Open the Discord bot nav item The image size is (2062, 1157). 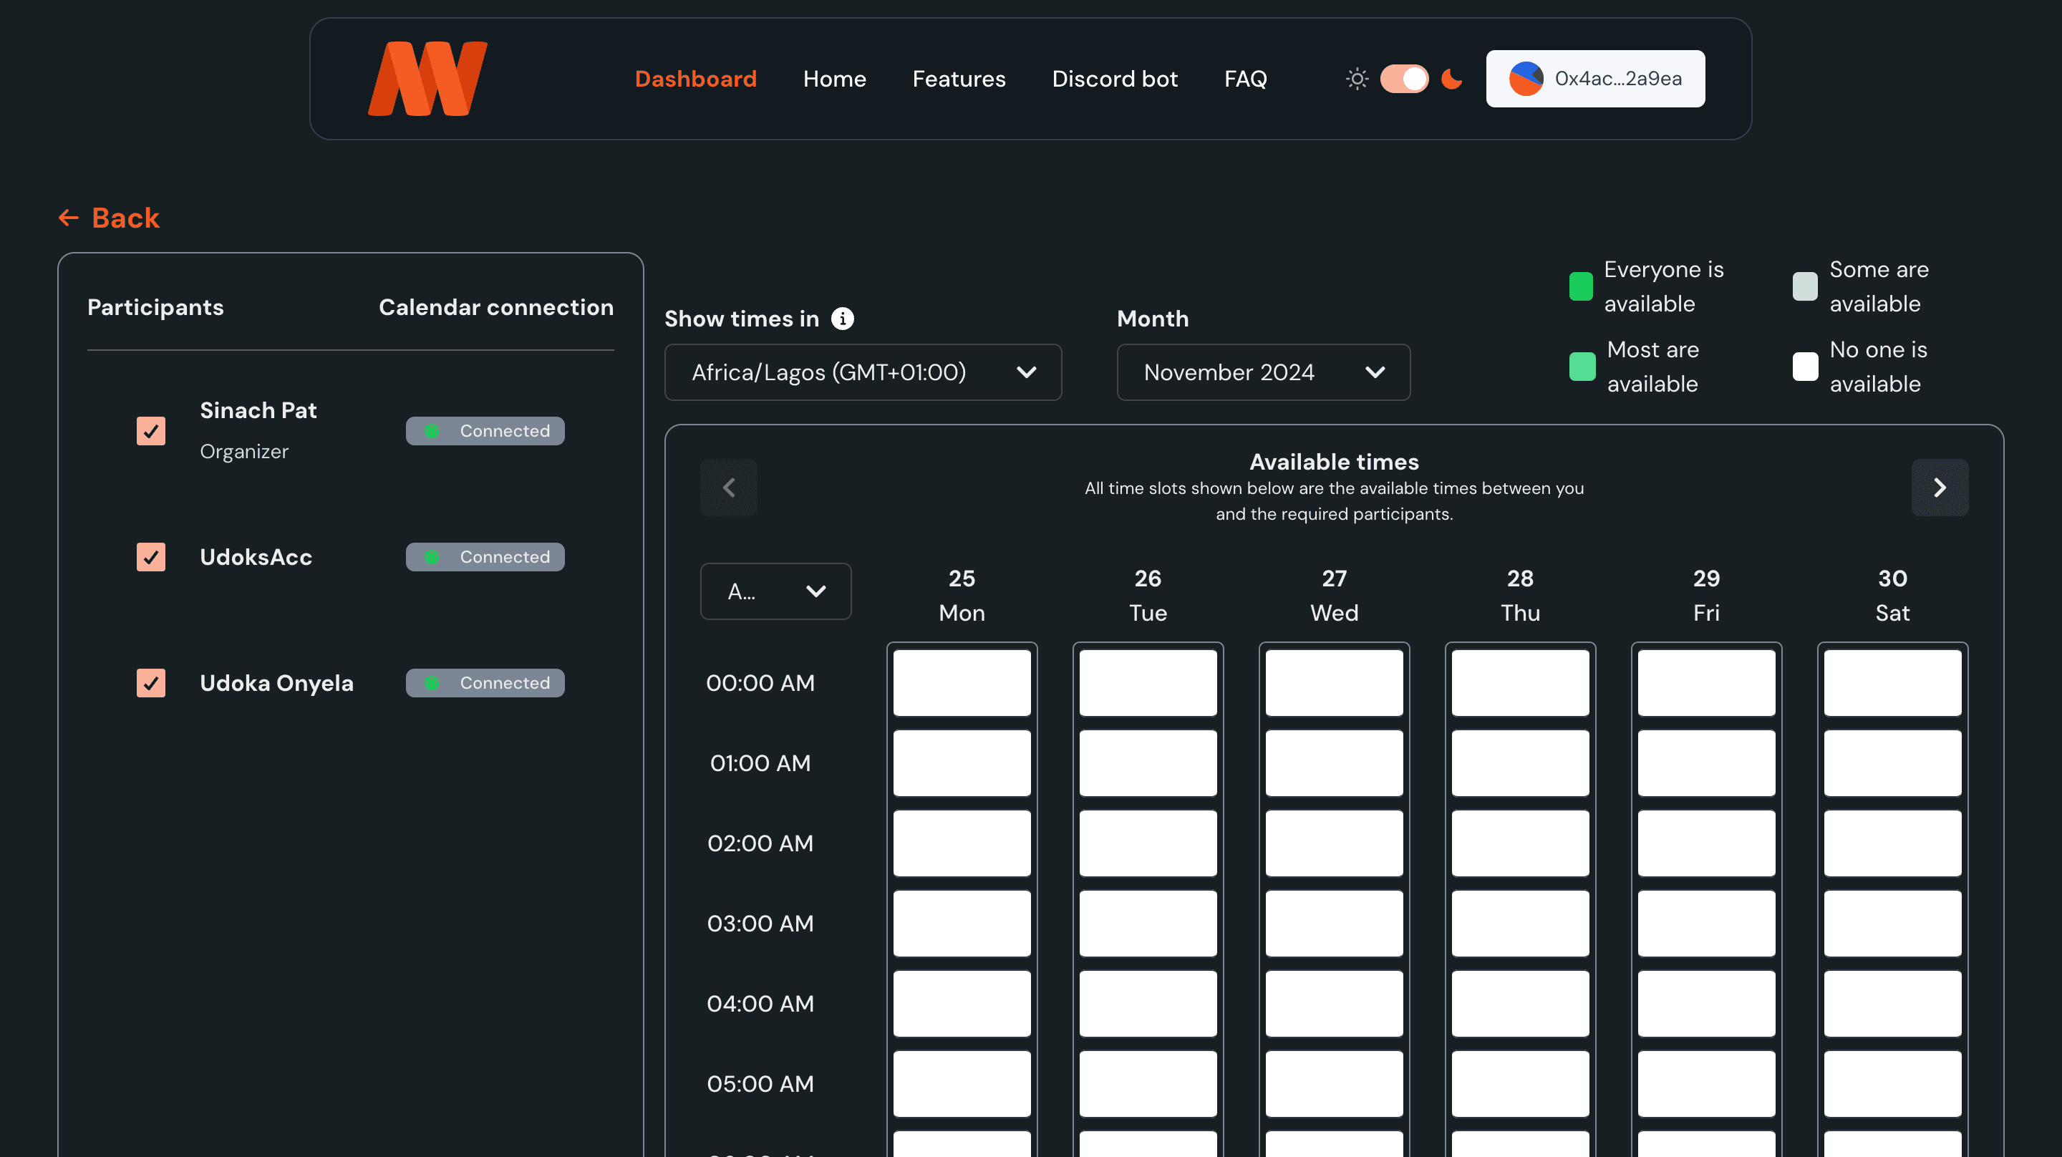(x=1114, y=79)
